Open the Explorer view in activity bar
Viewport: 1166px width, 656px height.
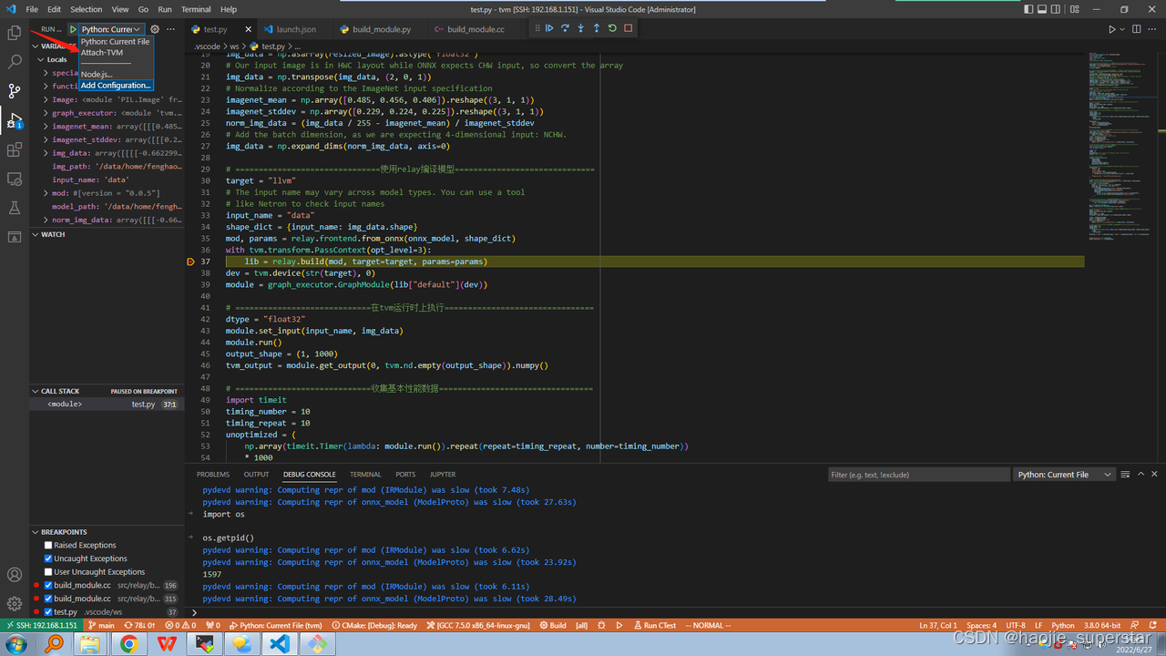point(15,33)
